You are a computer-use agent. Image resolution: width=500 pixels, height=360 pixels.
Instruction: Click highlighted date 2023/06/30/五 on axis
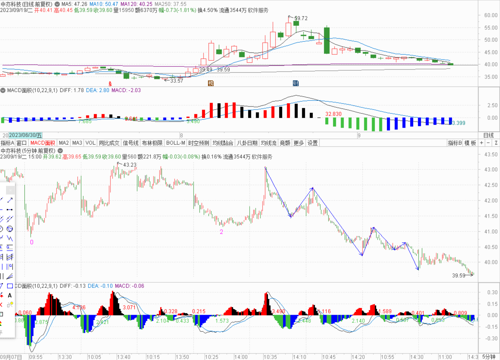26,135
